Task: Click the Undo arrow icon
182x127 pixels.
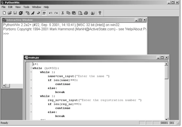Action: pyautogui.click(x=51, y=13)
